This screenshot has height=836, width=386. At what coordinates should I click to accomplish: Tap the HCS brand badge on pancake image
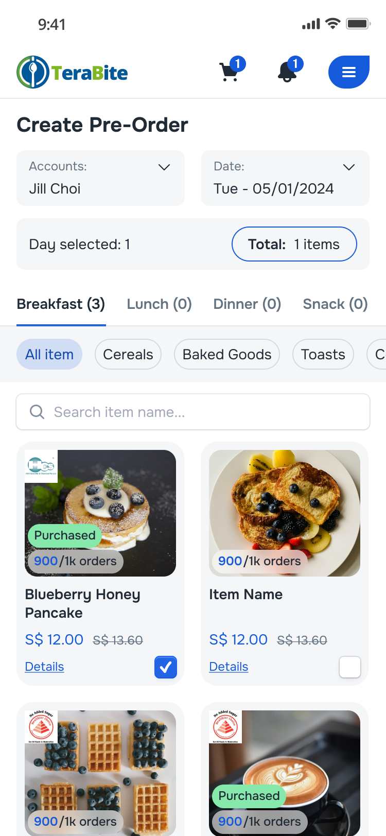[41, 466]
